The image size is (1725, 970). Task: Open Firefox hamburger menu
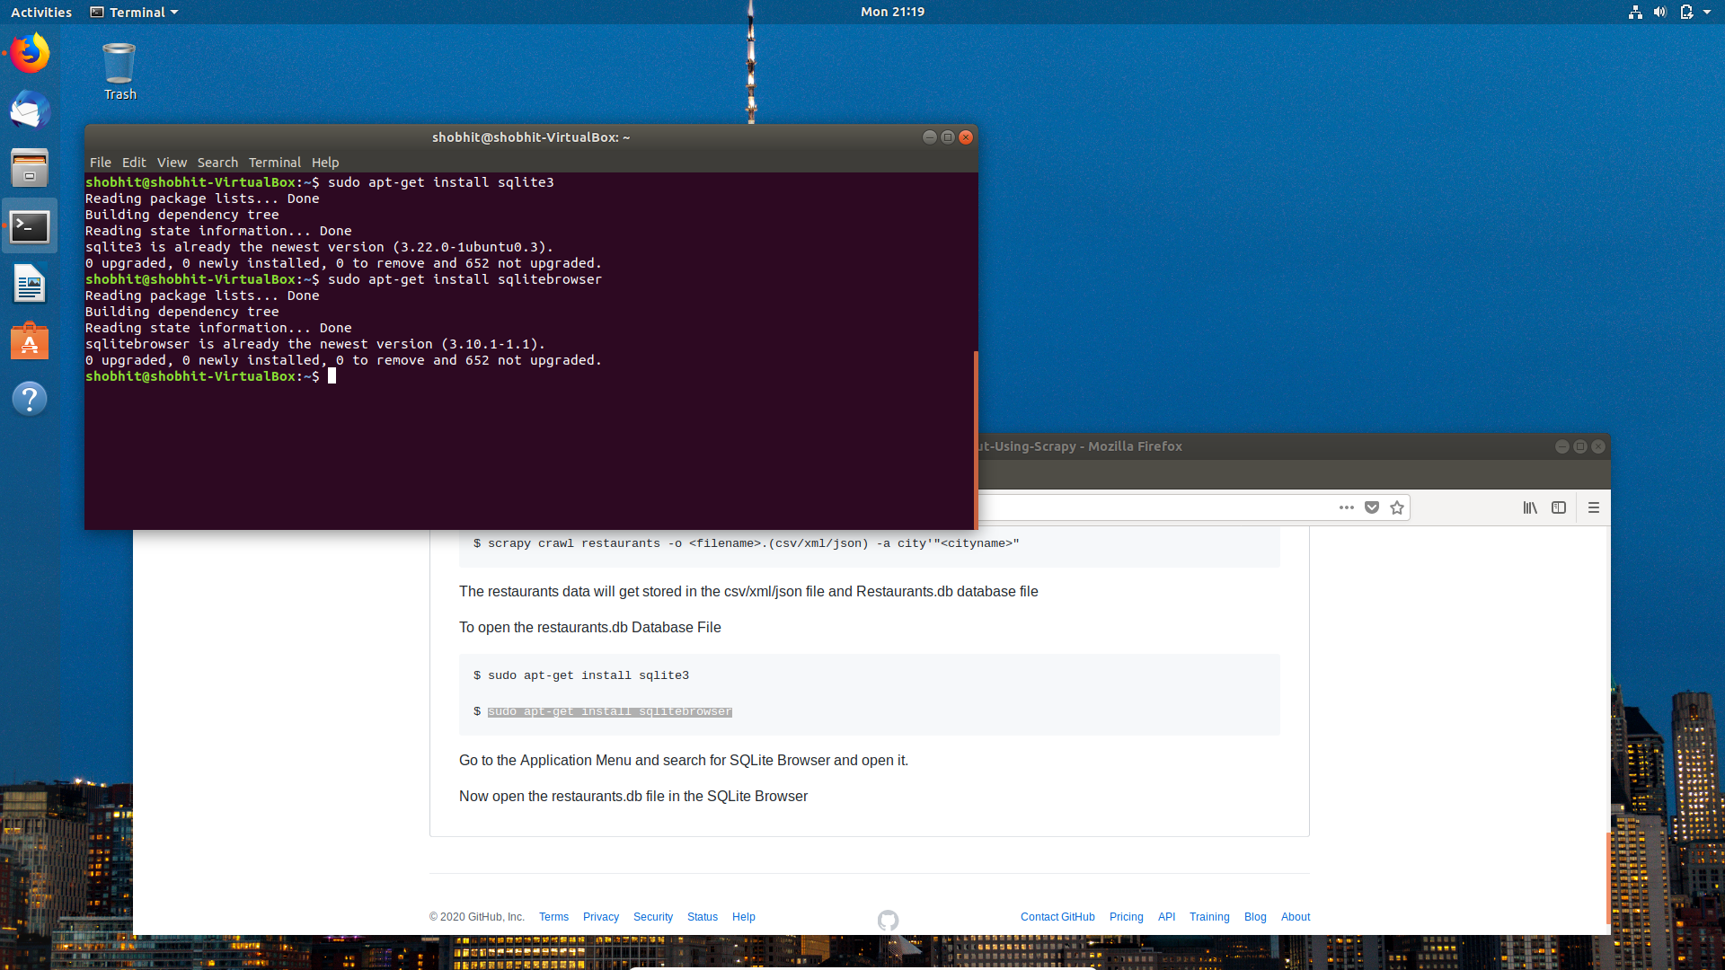coord(1594,507)
